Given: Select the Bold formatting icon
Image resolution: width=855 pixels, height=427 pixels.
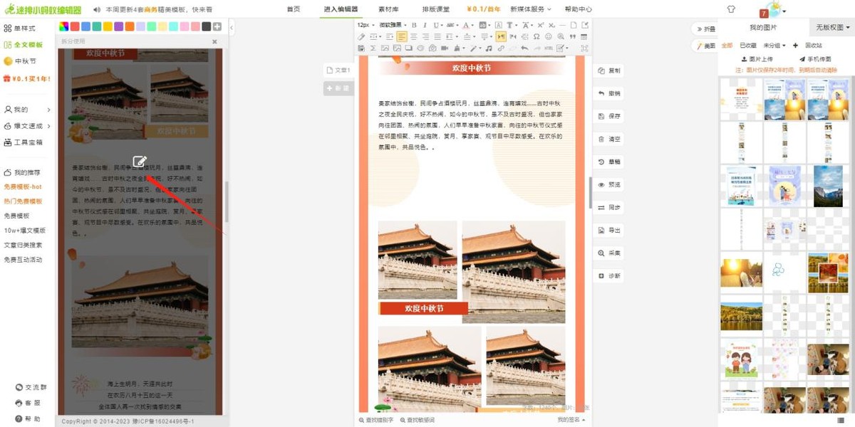Looking at the screenshot, I should [413, 25].
